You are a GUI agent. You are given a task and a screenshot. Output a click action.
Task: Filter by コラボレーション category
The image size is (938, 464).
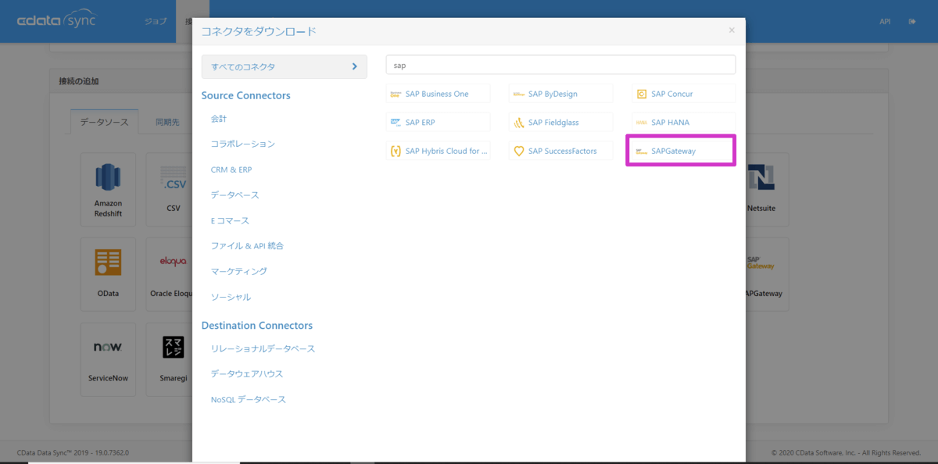243,145
